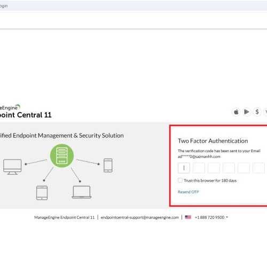
Task: Click the +1 888 720 9500 phone number
Action: [x=209, y=217]
